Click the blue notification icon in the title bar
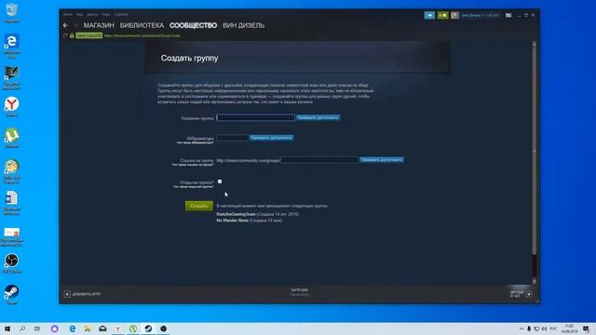596x335 pixels. coord(429,15)
